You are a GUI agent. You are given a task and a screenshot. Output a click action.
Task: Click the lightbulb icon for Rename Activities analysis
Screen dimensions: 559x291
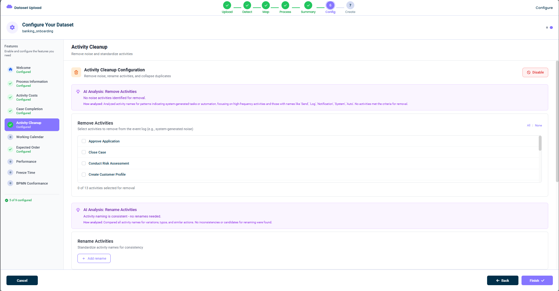tap(78, 209)
